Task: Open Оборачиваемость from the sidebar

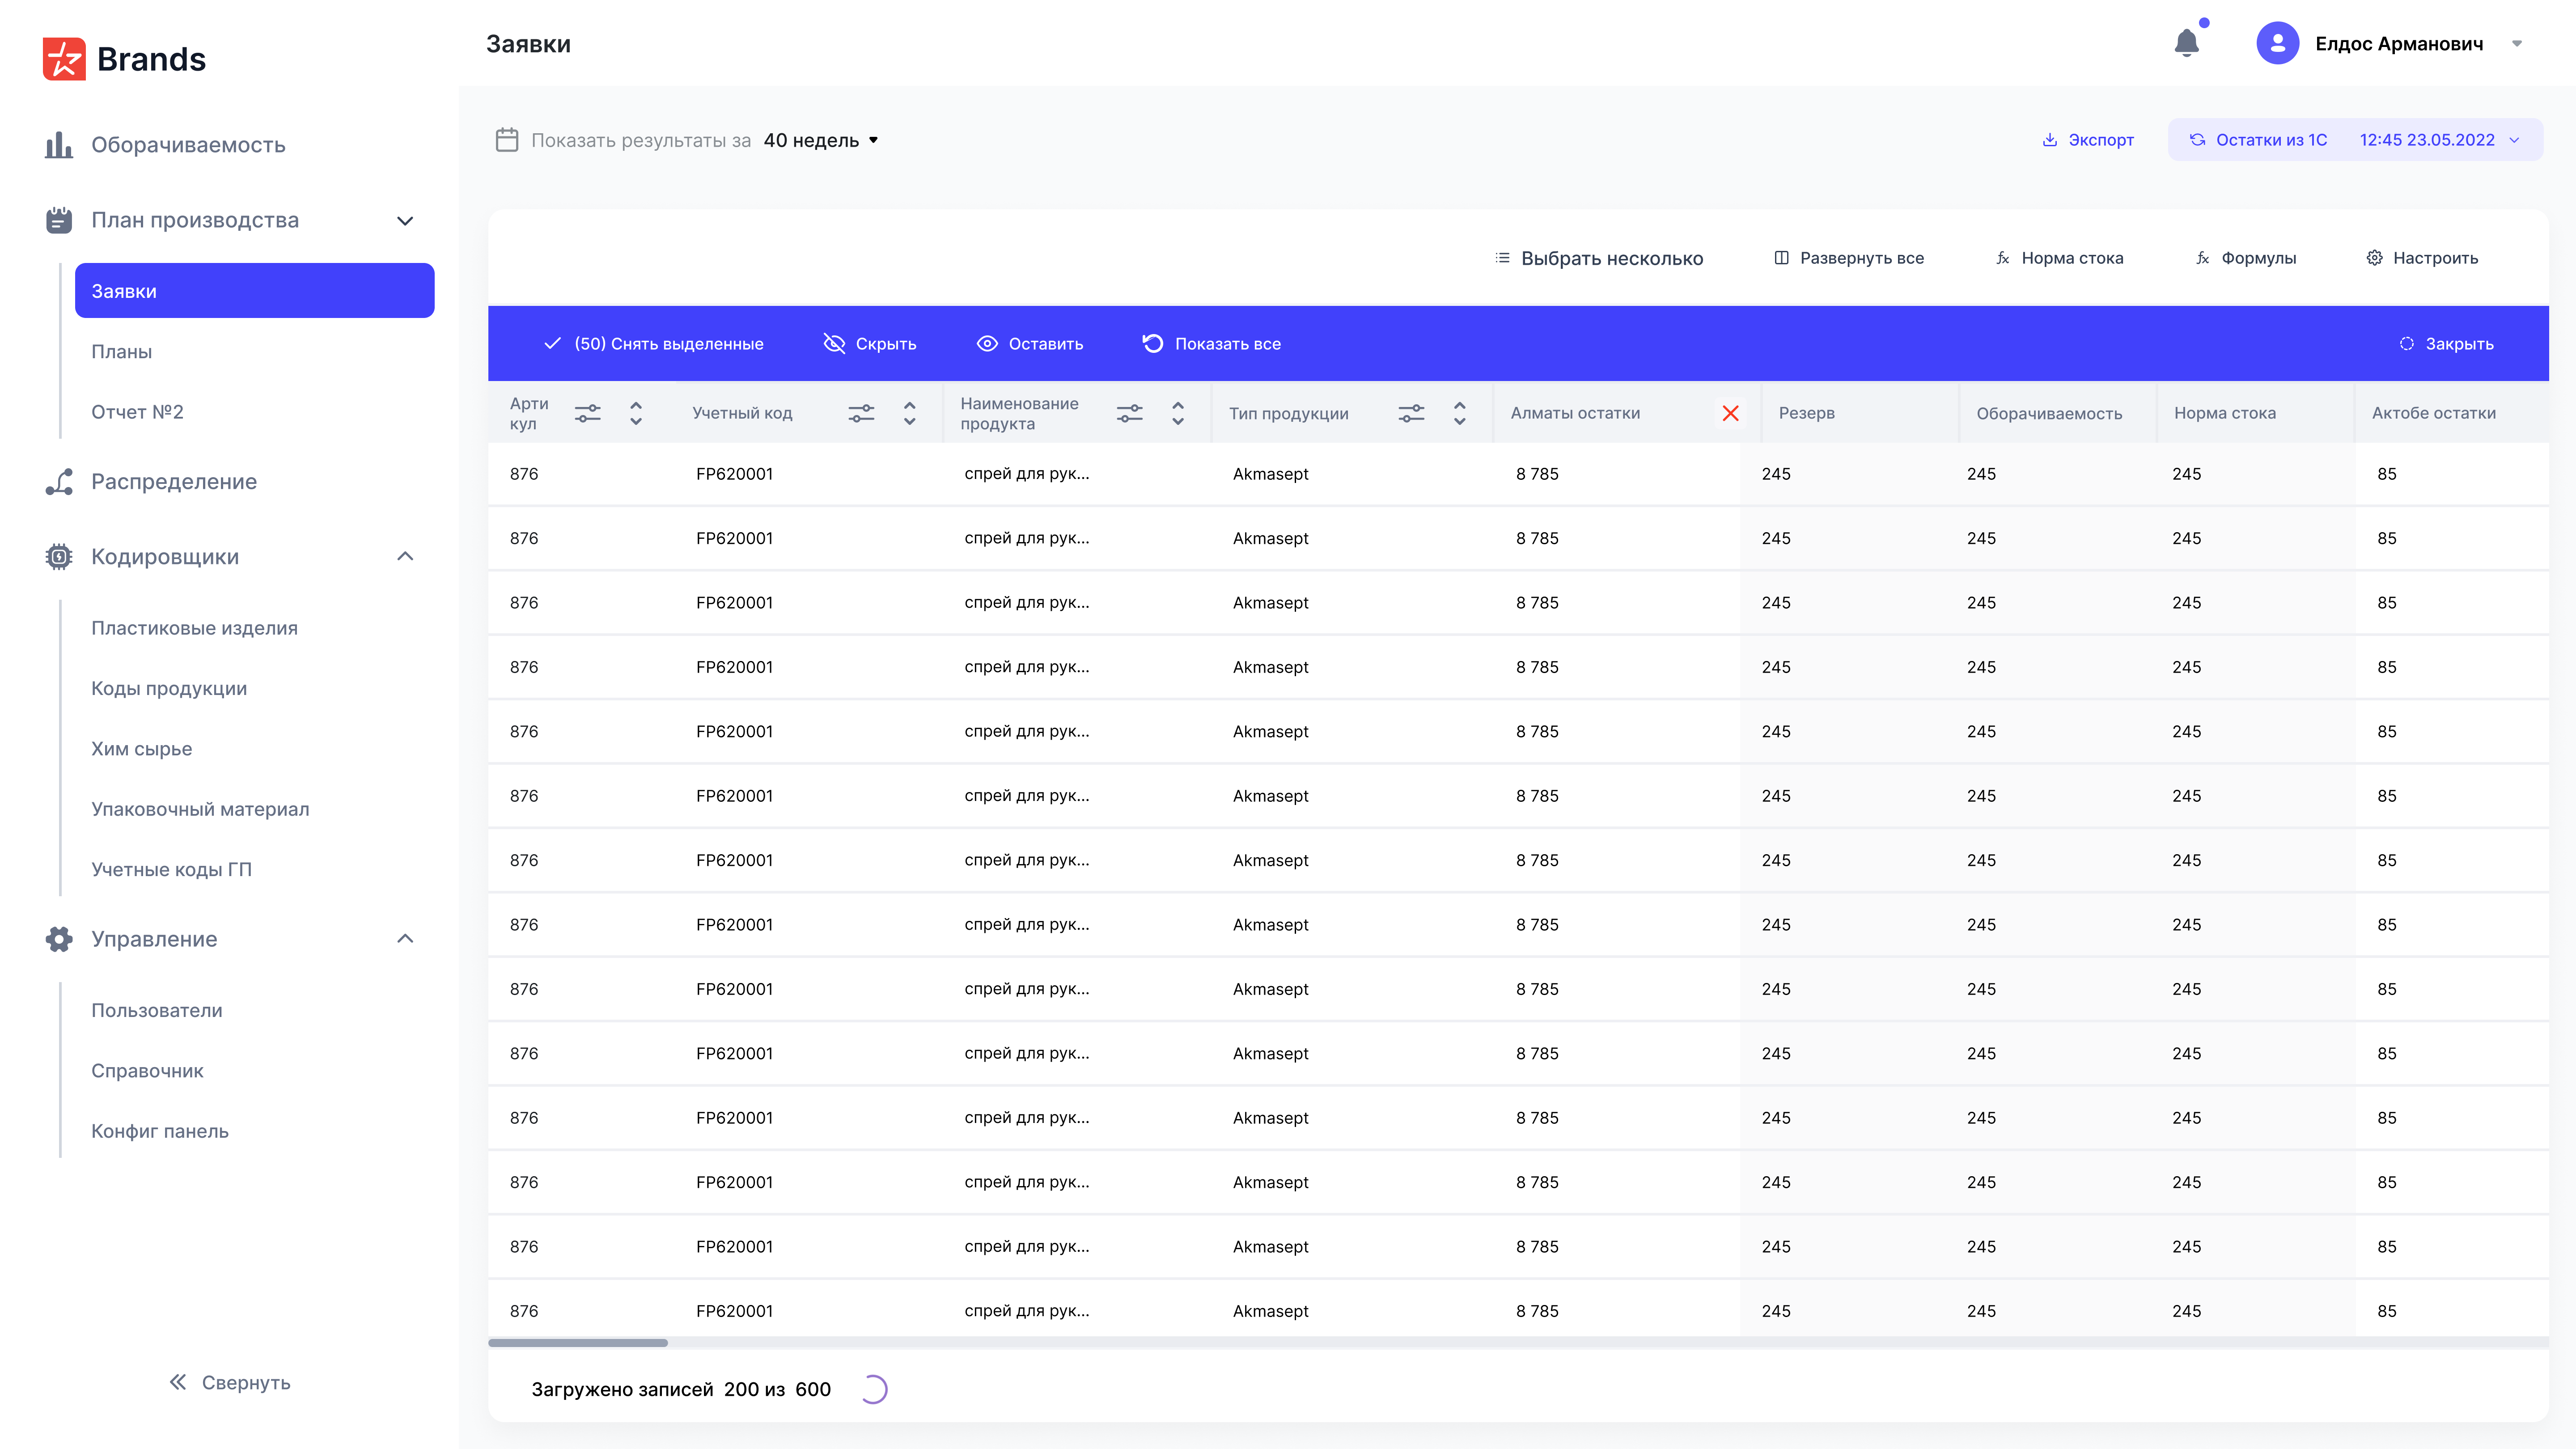Action: pos(188,145)
